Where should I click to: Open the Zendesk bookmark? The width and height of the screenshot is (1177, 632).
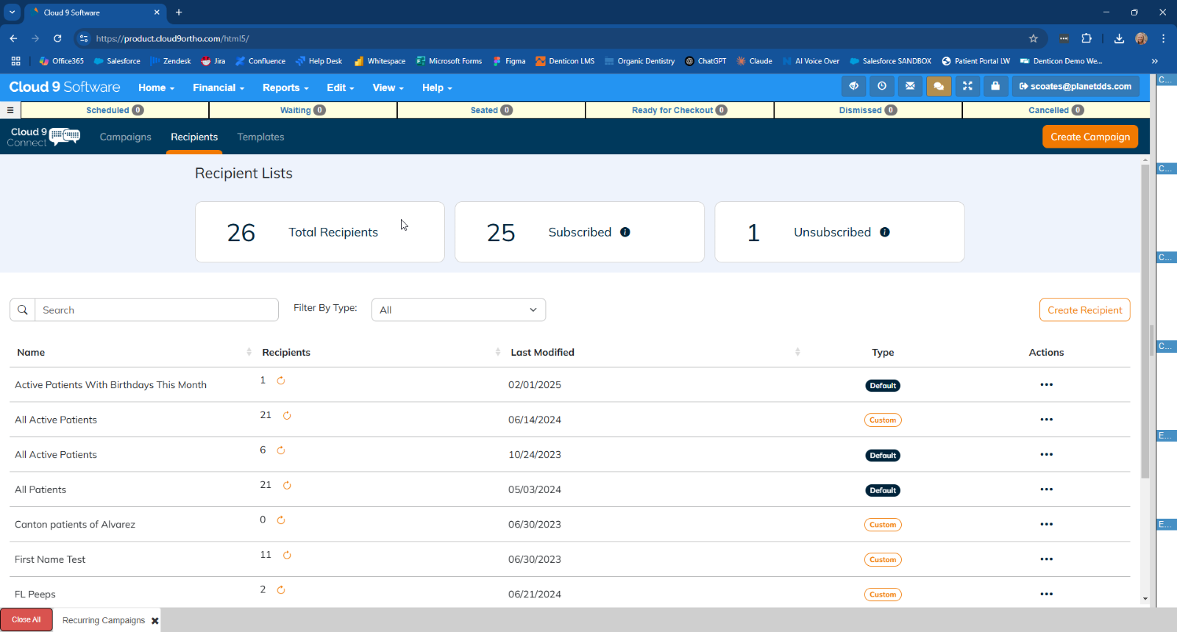pyautogui.click(x=171, y=61)
